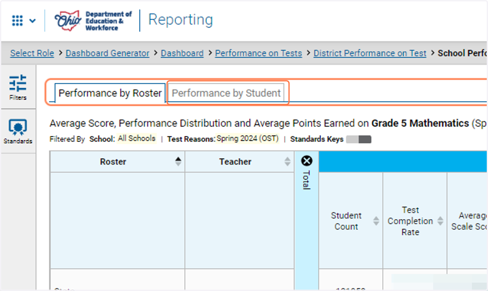This screenshot has height=291, width=488.
Task: Go to Select Role breadcrumb link
Action: click(x=32, y=53)
